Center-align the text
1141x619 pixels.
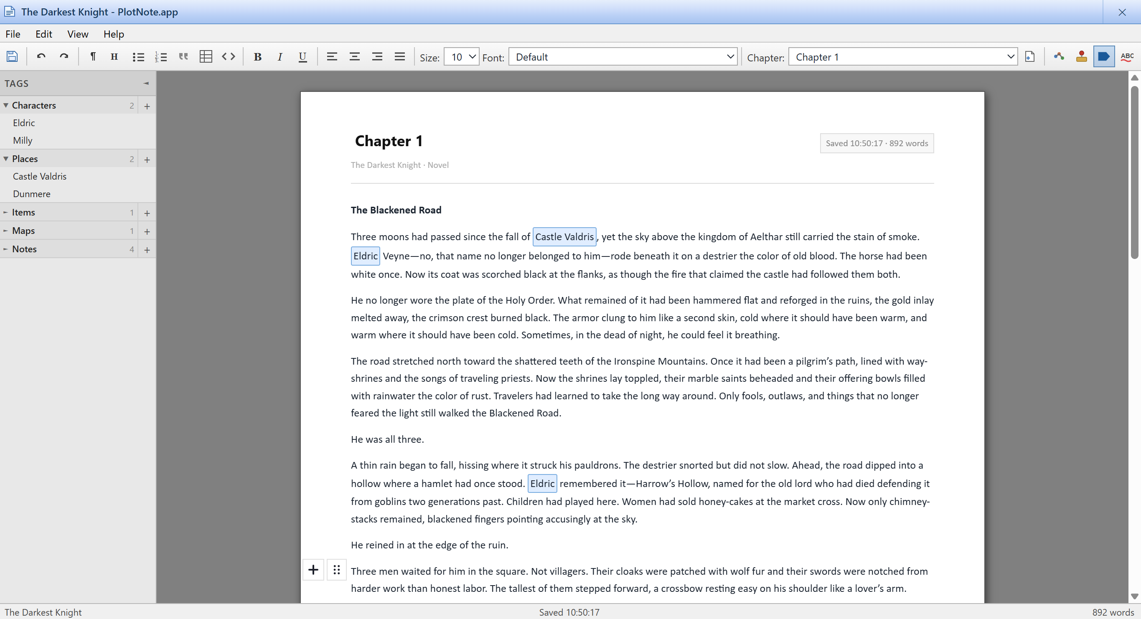click(x=354, y=57)
